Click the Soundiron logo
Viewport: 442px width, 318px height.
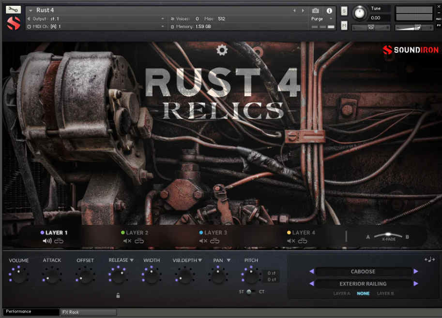411,49
